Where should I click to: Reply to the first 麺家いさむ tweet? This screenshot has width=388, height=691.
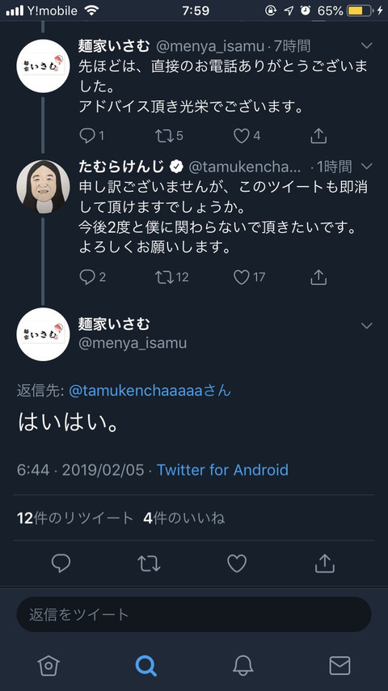(x=87, y=136)
